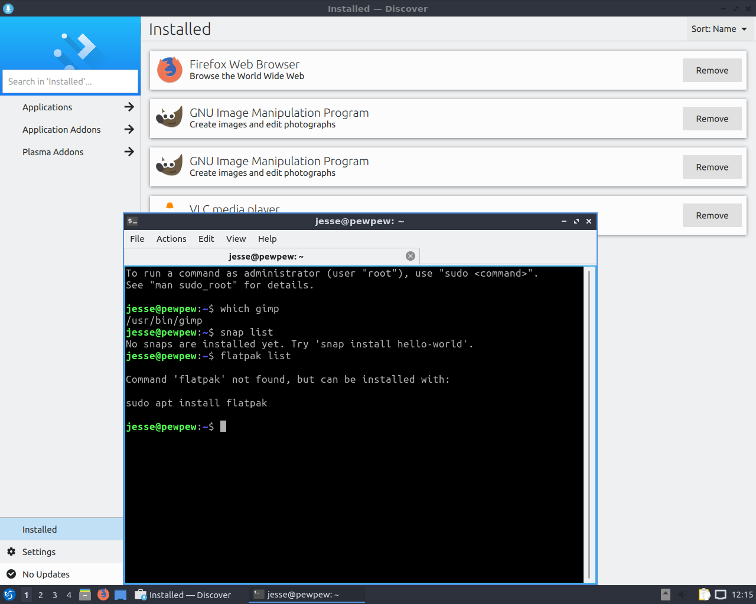Open the Firefox Web Browser entry title
Image resolution: width=756 pixels, height=604 pixels.
[245, 64]
